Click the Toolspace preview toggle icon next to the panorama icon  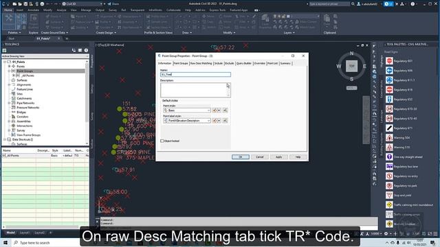(74, 50)
